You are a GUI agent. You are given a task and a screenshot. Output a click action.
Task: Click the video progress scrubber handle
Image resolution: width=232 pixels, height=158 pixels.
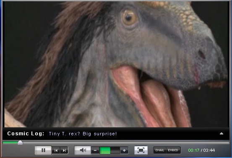click(x=20, y=142)
